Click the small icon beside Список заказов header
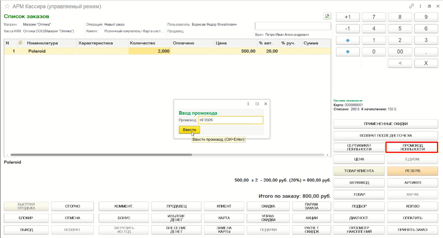The width and height of the screenshot is (443, 238). pyautogui.click(x=327, y=16)
